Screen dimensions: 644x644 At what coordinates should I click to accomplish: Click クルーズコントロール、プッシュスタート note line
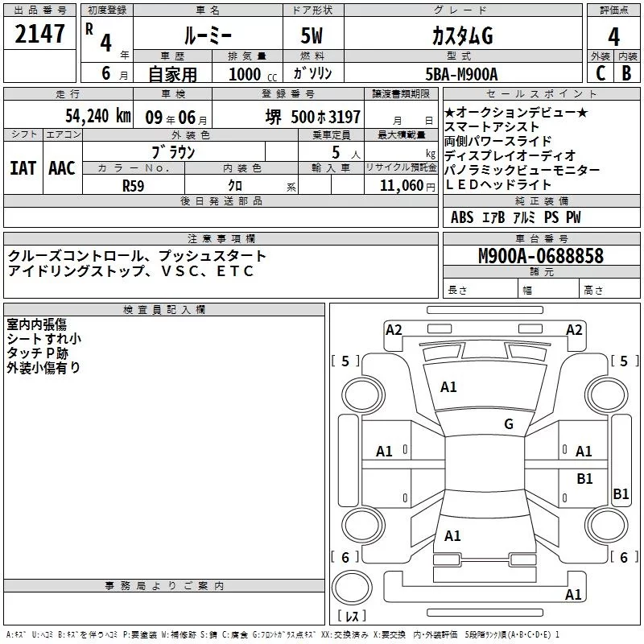(137, 256)
